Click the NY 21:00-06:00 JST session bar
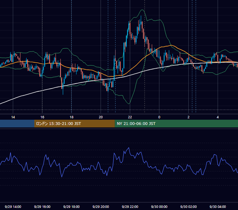238x210 pixels. pos(176,124)
